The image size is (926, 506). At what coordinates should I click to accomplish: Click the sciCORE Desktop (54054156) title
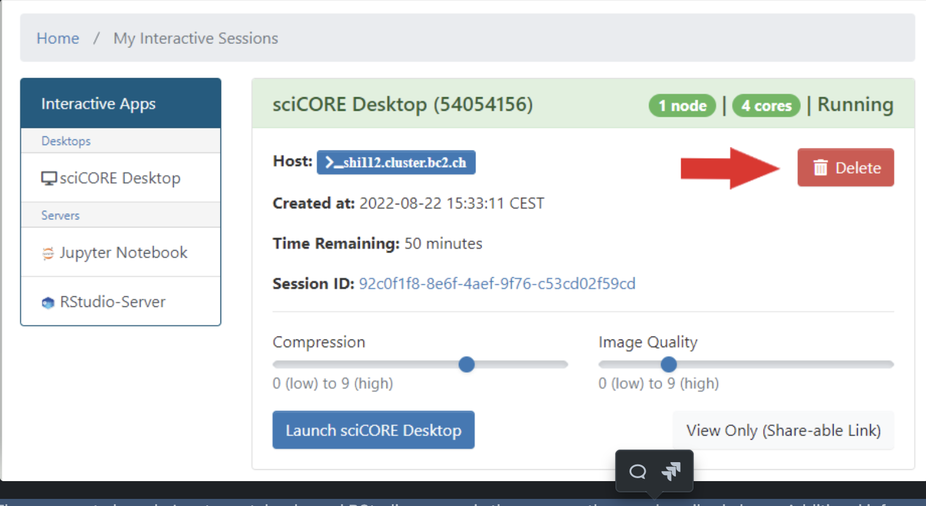pos(403,104)
